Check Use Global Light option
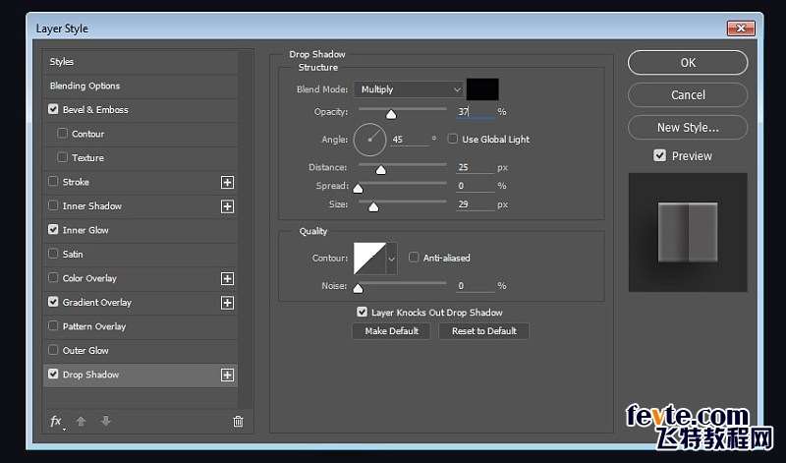The image size is (786, 463). point(453,139)
